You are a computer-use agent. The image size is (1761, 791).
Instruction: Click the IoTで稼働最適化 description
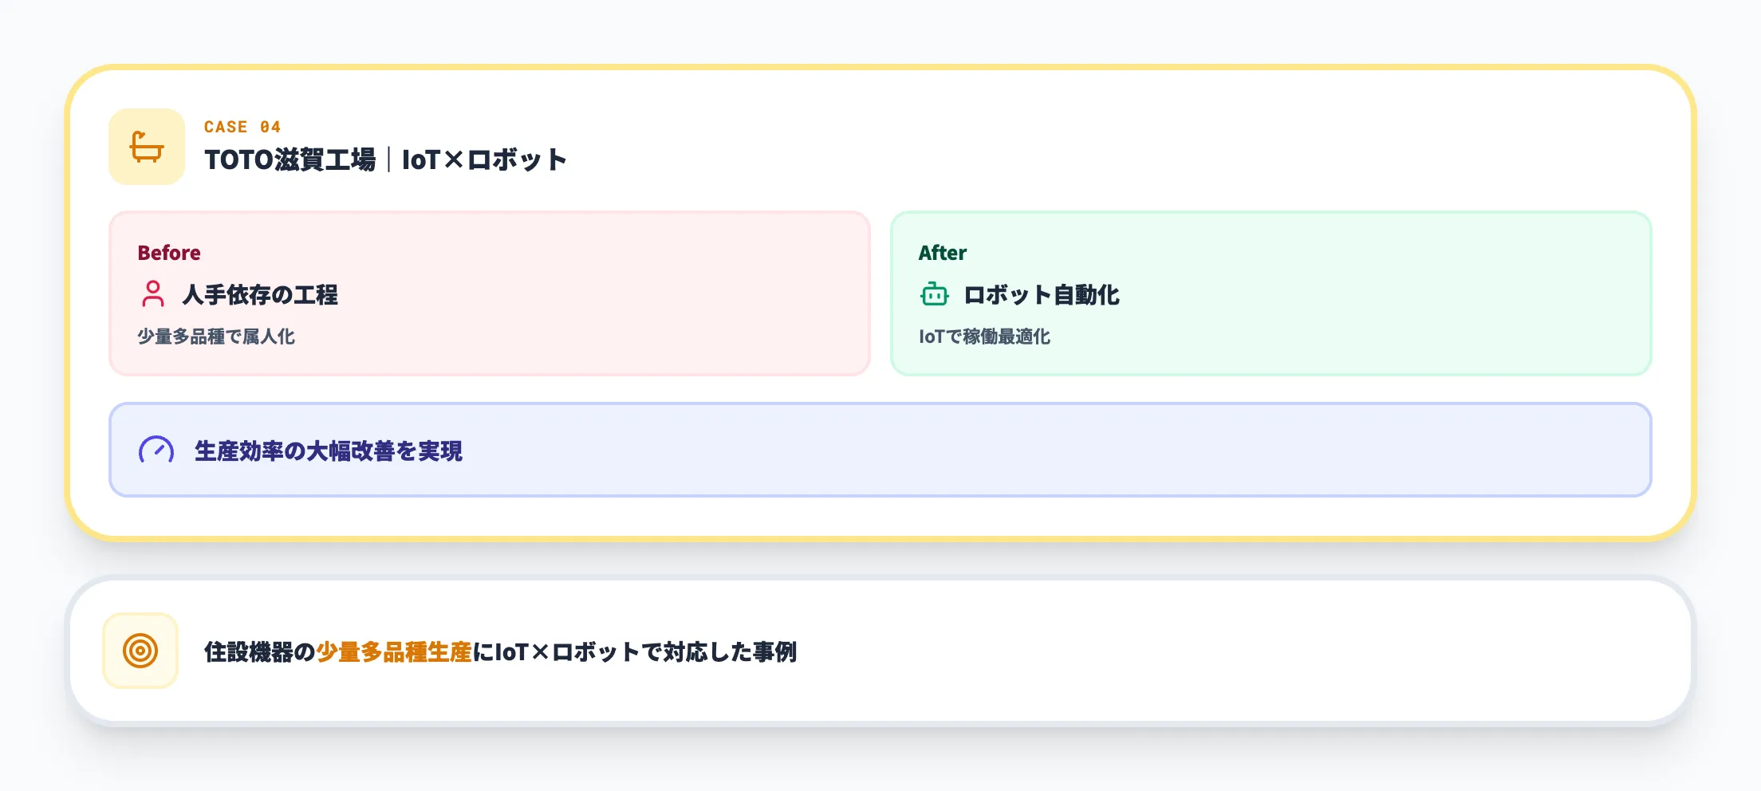coord(984,336)
